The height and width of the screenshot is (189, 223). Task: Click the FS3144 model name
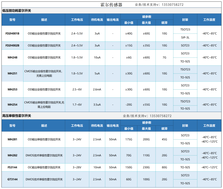coord(13,167)
